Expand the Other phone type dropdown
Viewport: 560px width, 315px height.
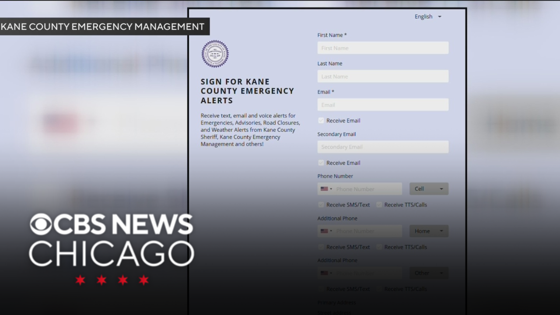tap(429, 273)
